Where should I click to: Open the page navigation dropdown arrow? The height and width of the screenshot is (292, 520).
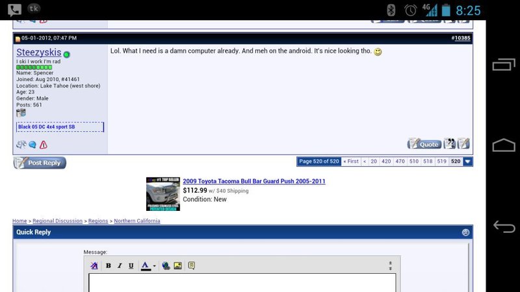[467, 162]
